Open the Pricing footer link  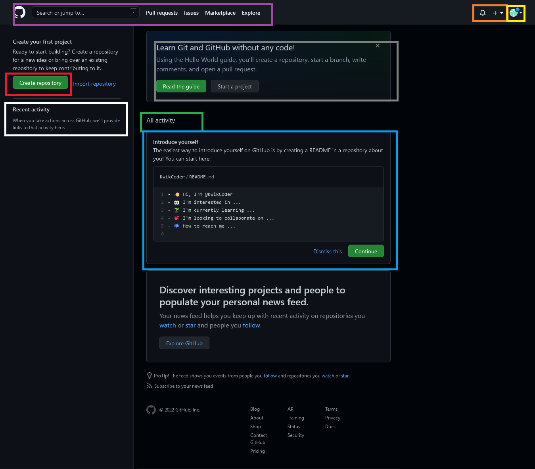257,451
